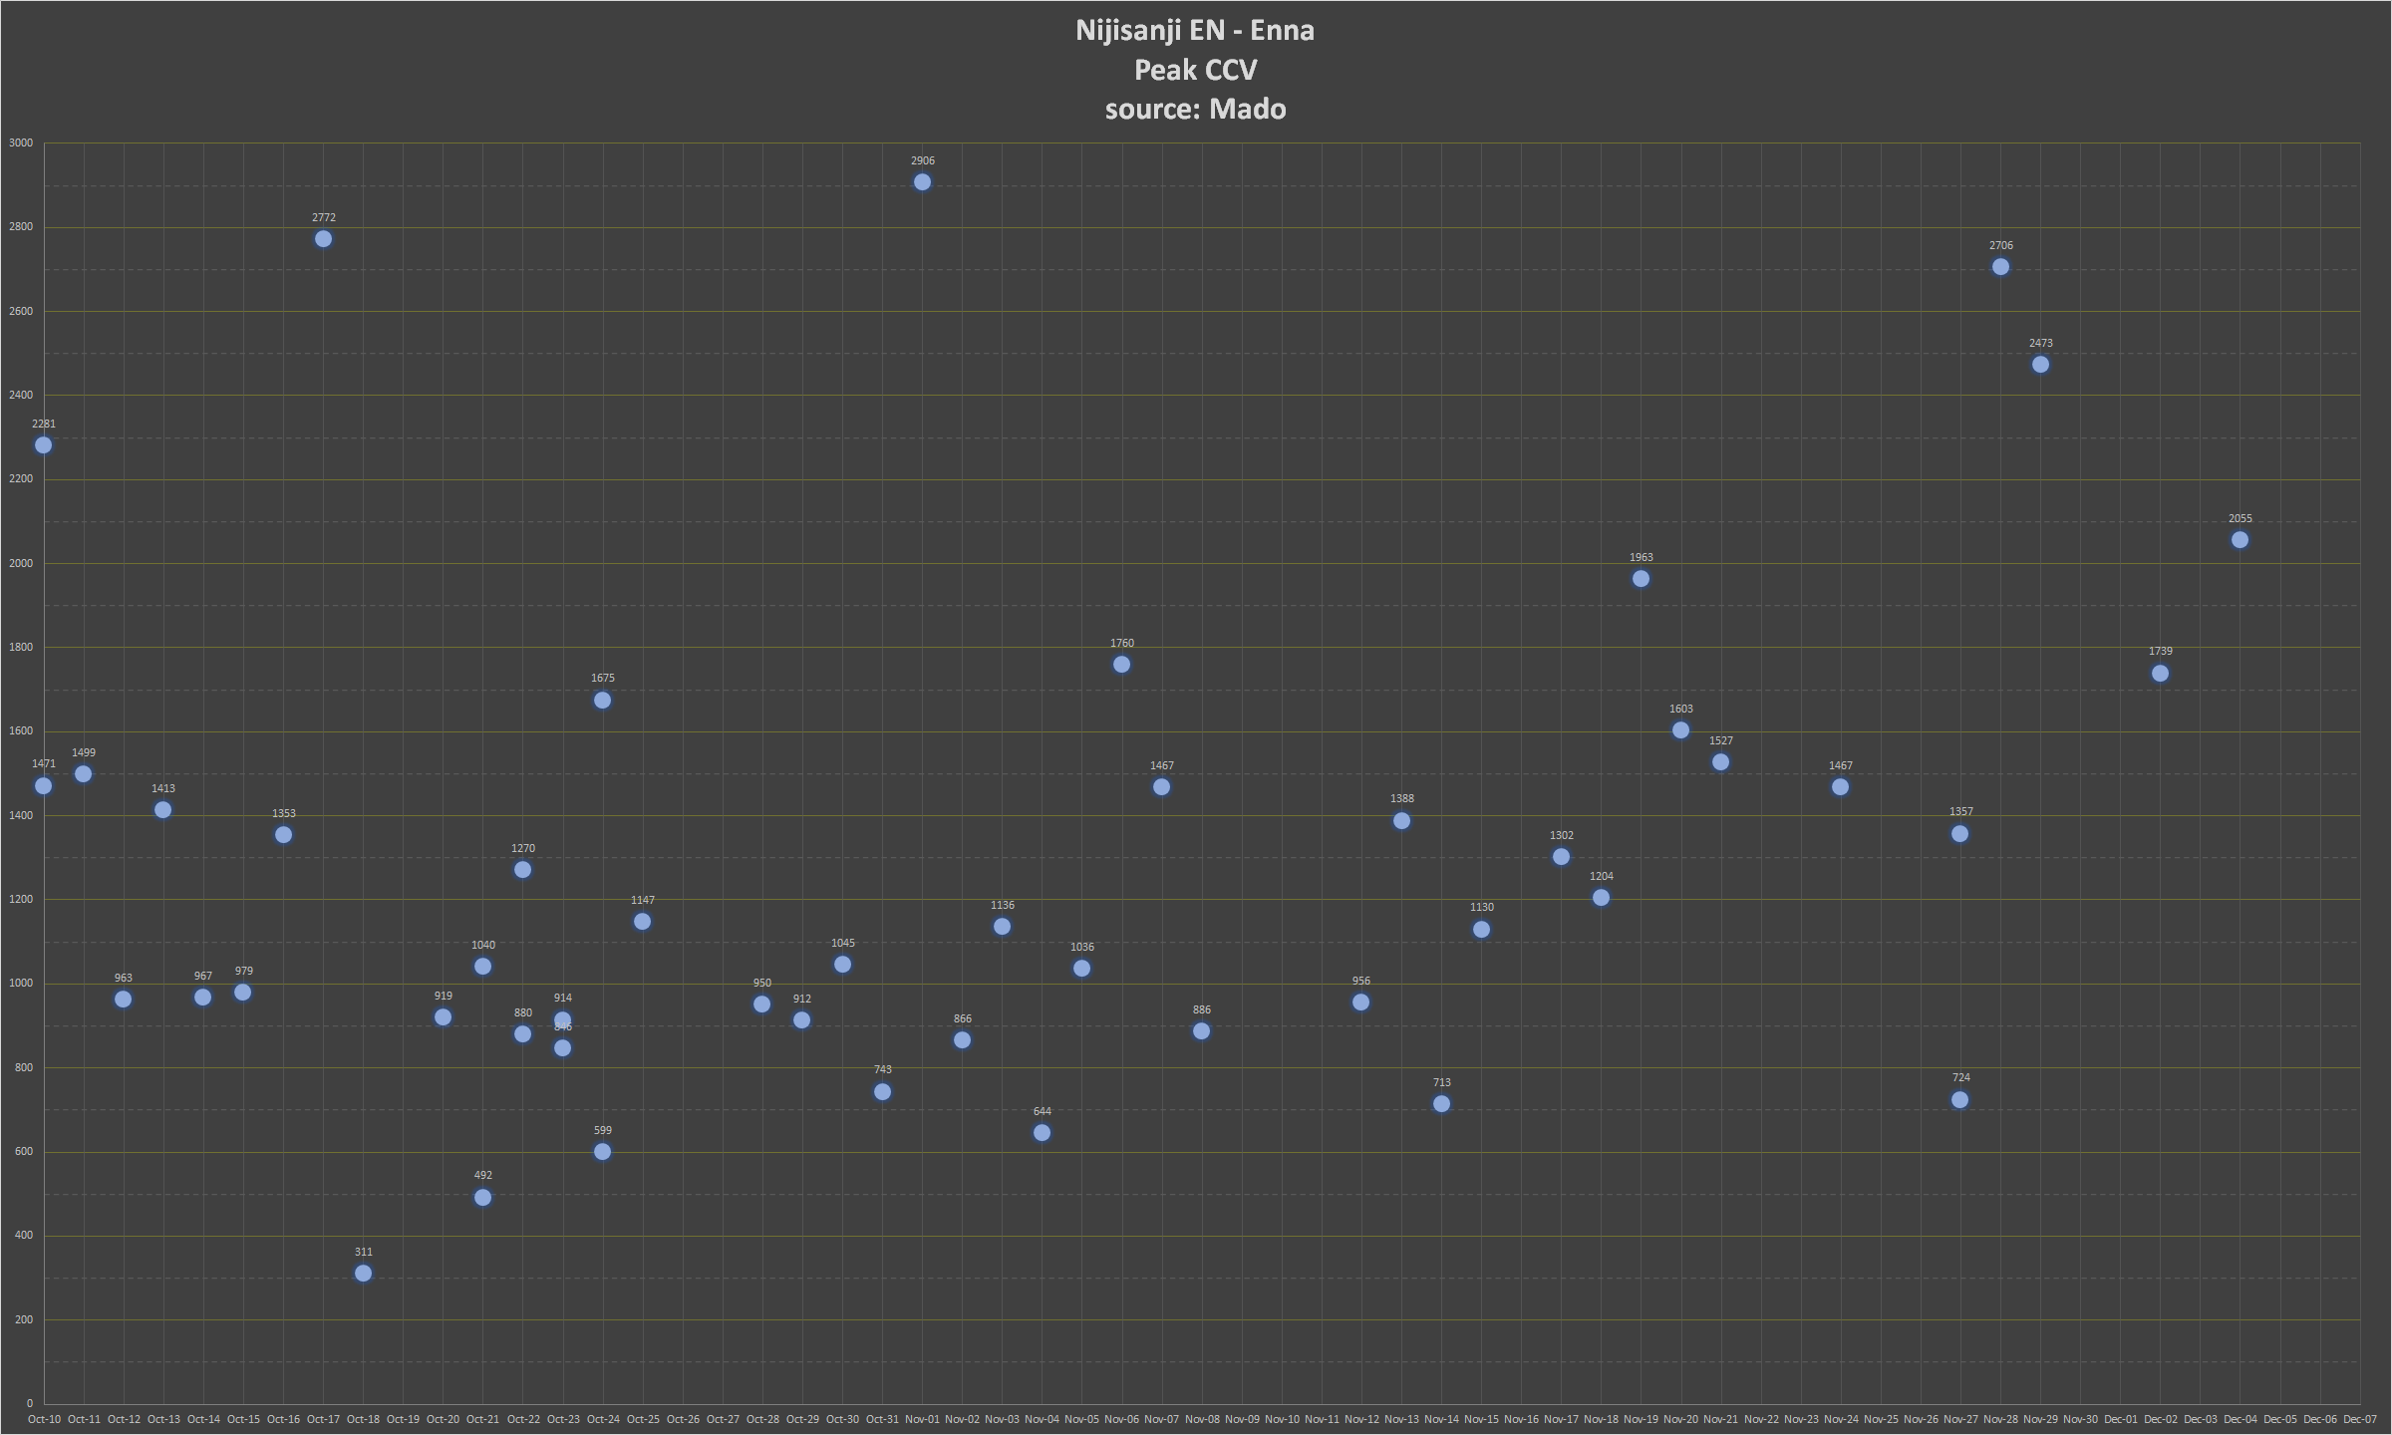
Task: Click the Dec-07 x-axis date label
Action: click(2359, 1419)
